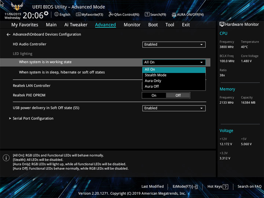Click Realtek PXE OPROM label
The width and height of the screenshot is (264, 198).
(29, 95)
